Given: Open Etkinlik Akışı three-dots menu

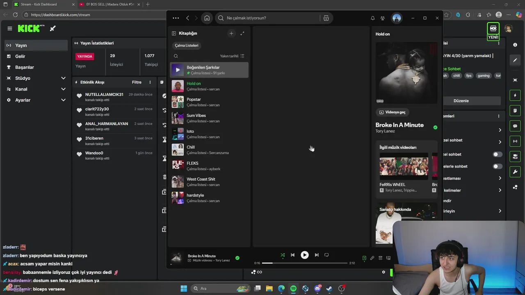Looking at the screenshot, I should coord(150,82).
